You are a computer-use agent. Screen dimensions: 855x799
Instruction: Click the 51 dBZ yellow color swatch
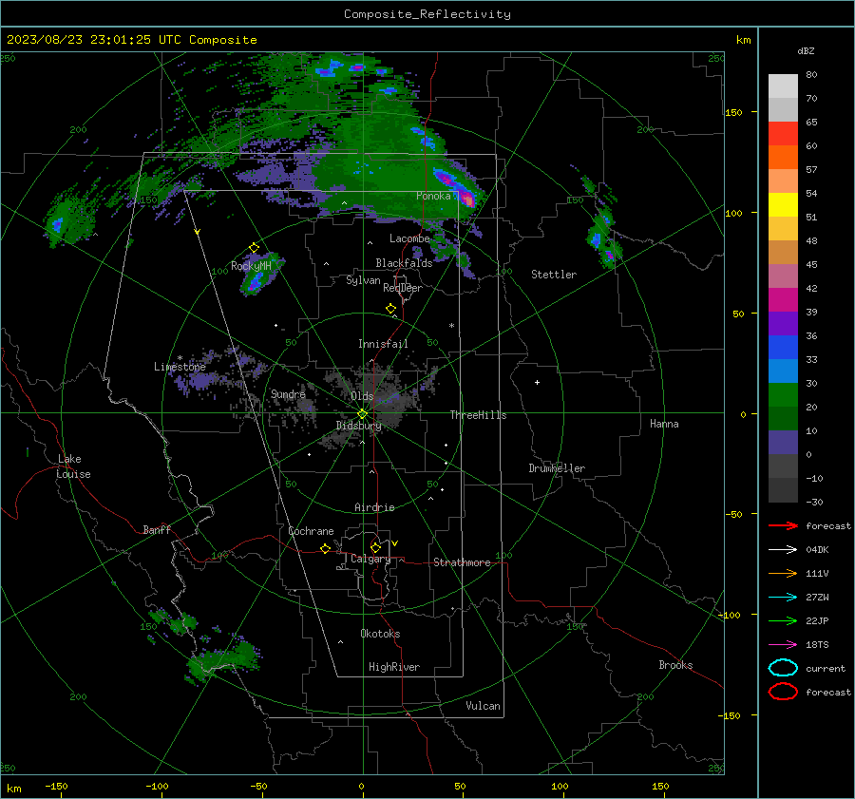(x=783, y=204)
